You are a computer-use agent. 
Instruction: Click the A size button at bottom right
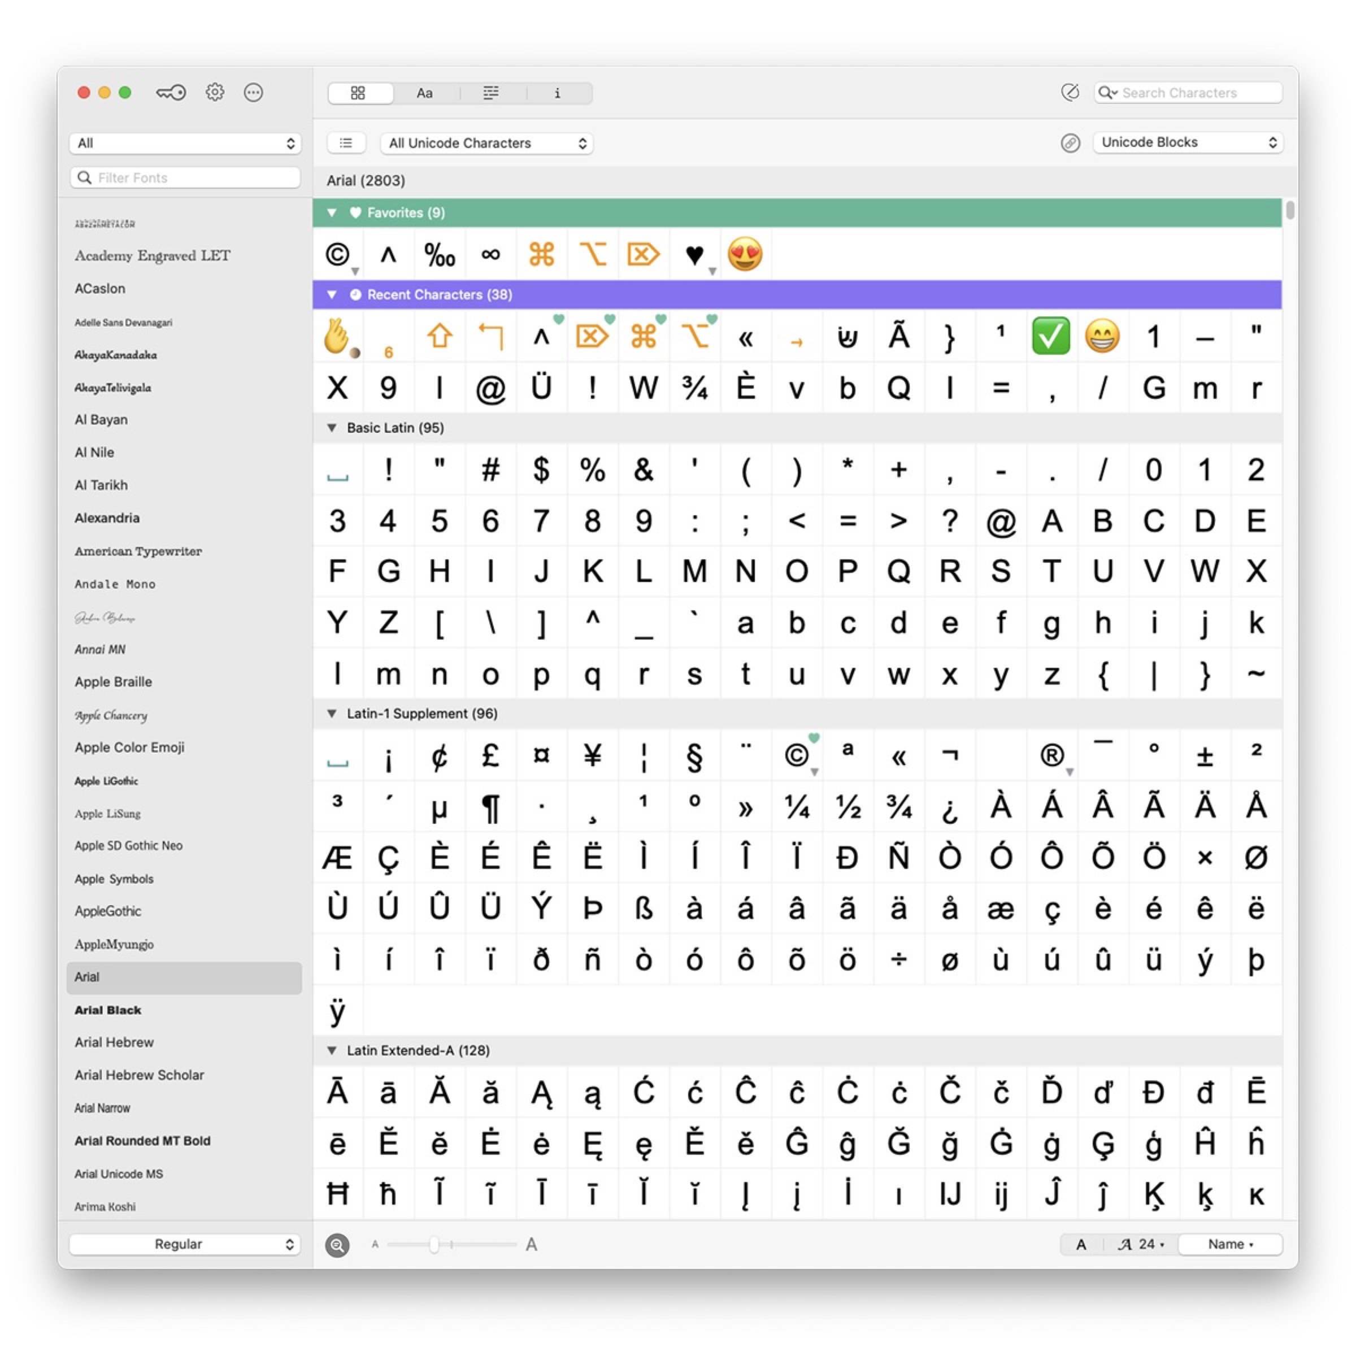(1081, 1244)
